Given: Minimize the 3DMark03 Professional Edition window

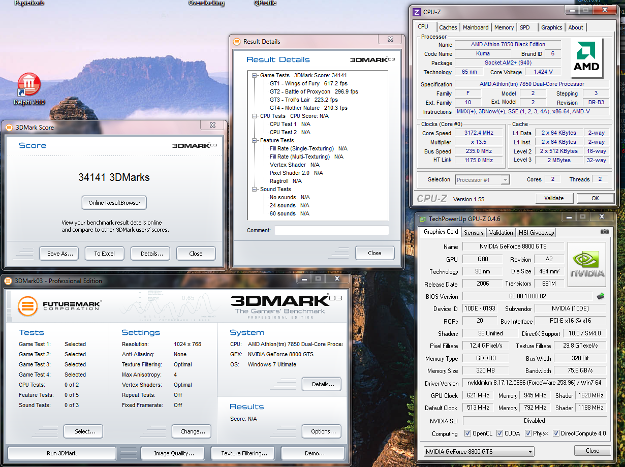Looking at the screenshot, I should tap(304, 279).
